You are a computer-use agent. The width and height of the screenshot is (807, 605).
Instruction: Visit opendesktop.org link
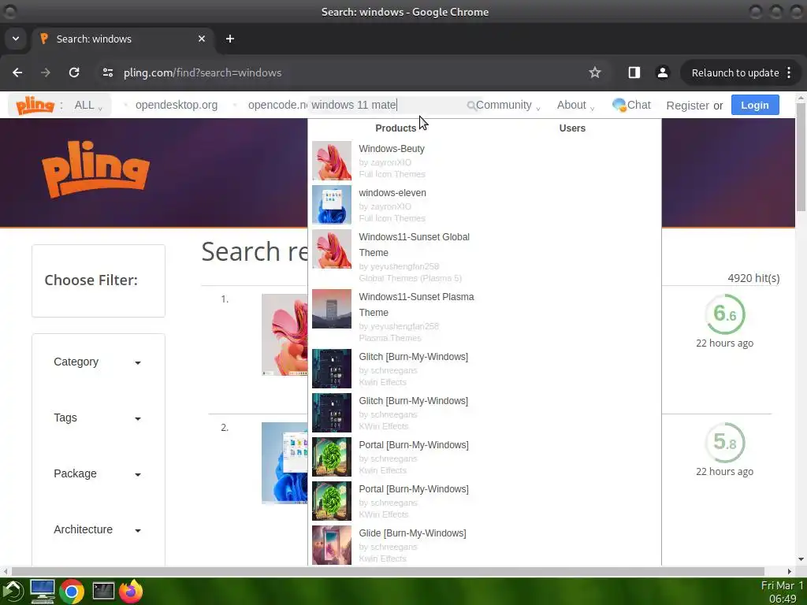176,105
